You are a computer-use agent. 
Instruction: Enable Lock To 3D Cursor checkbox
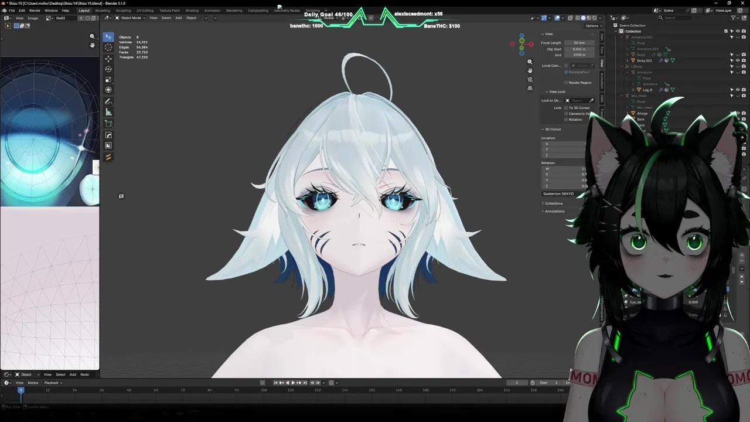[x=566, y=108]
